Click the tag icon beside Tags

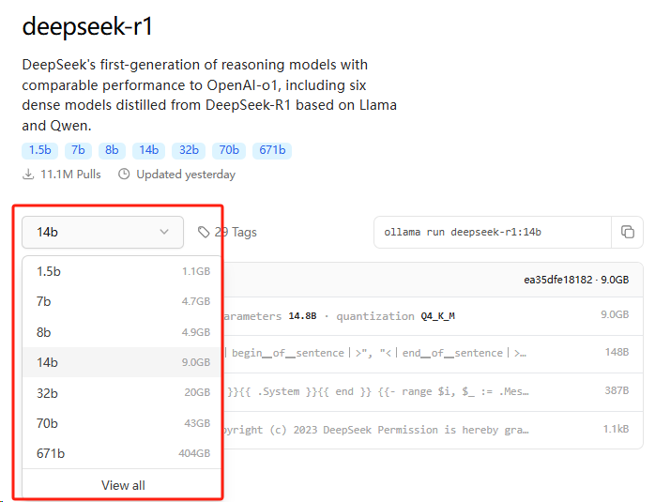tap(204, 232)
